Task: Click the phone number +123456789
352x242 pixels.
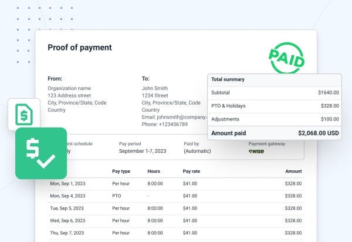Action: (165, 125)
